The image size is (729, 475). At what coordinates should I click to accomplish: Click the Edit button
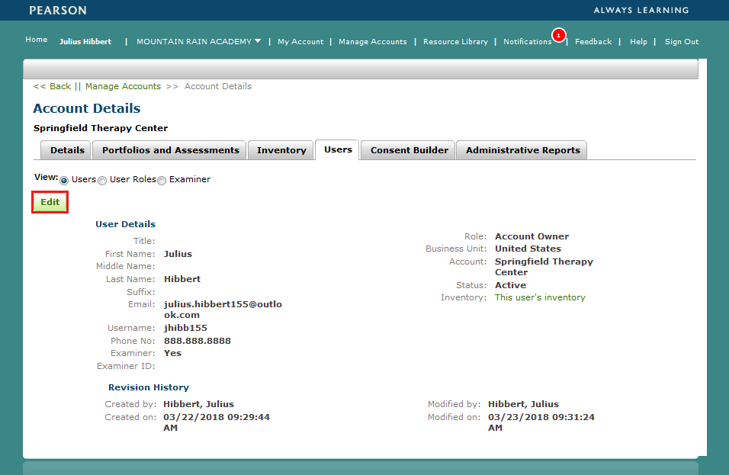pyautogui.click(x=49, y=201)
